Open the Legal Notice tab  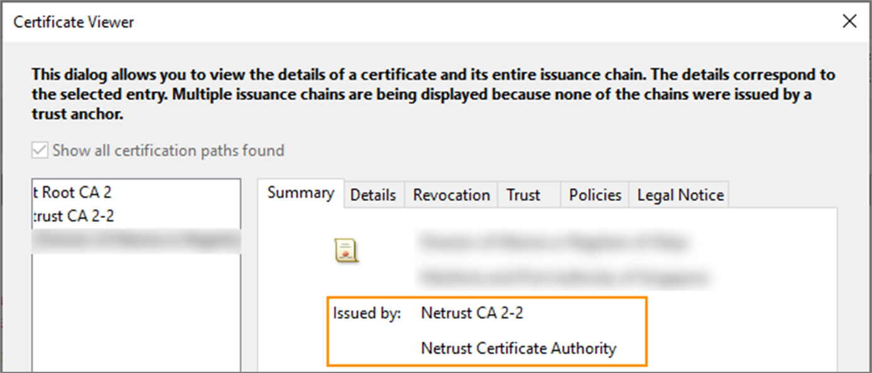click(x=680, y=195)
